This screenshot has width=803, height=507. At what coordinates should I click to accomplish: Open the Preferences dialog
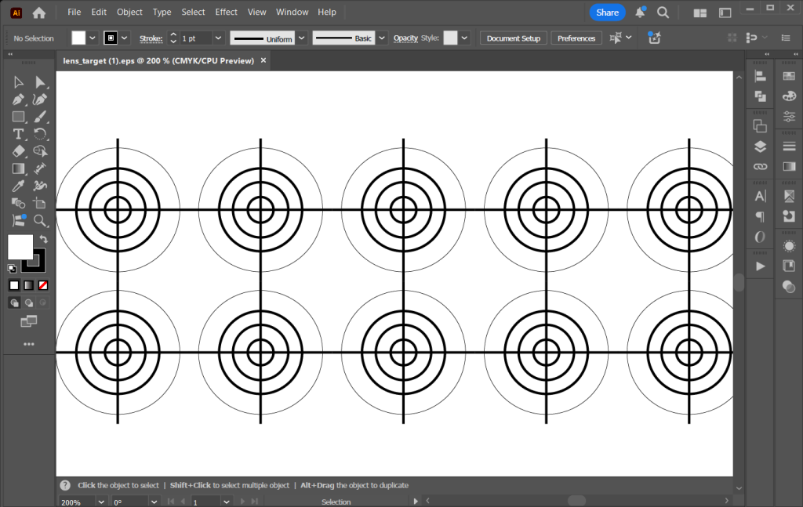(576, 37)
